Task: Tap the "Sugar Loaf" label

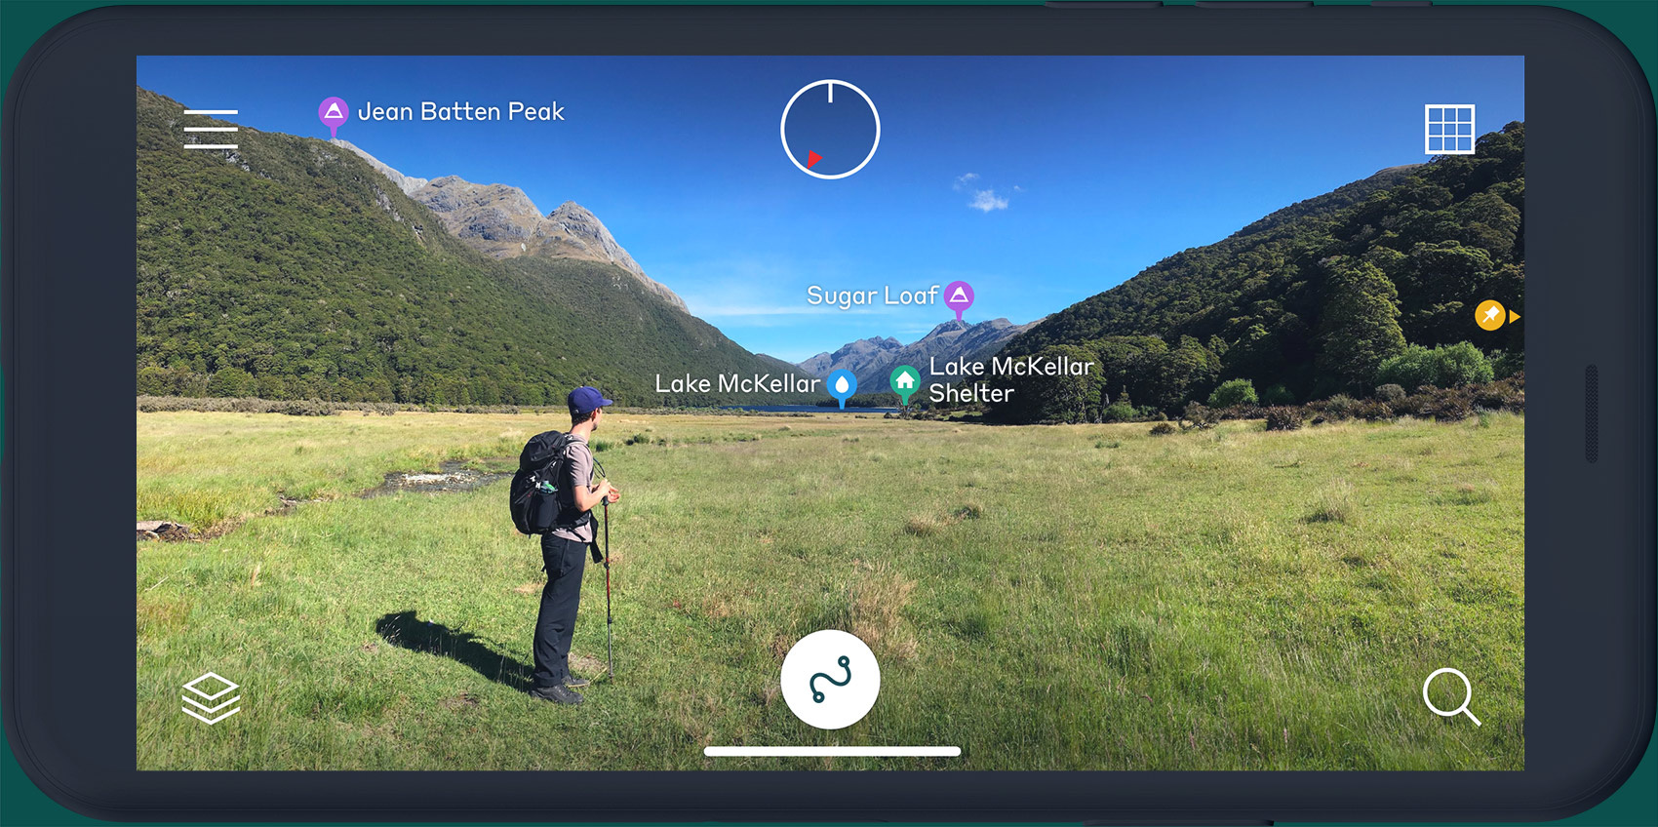Action: coord(872,295)
